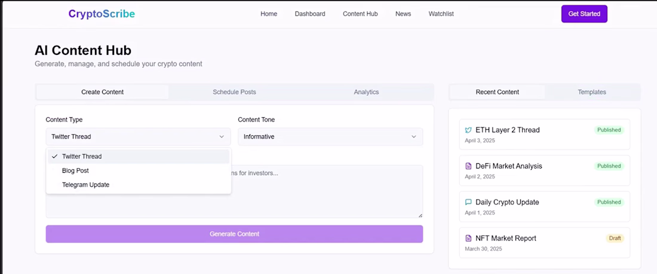Show the Templates tab

pyautogui.click(x=591, y=92)
